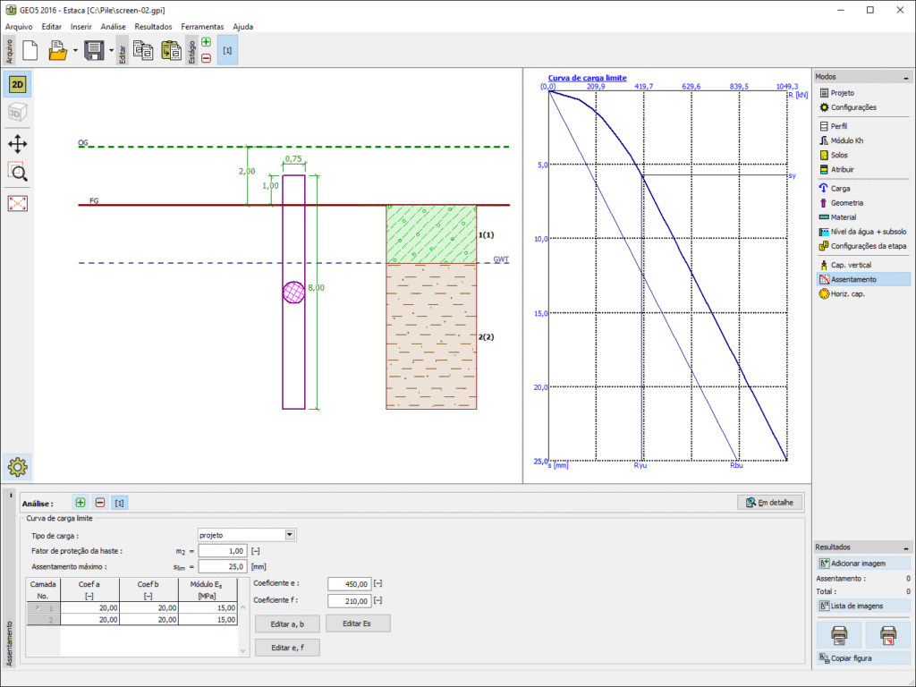This screenshot has width=916, height=687.
Task: Click the Coeficiente f input field
Action: point(350,601)
